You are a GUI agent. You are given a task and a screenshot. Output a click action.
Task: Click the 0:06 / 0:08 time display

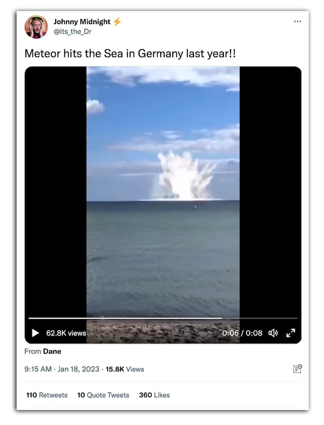[242, 333]
